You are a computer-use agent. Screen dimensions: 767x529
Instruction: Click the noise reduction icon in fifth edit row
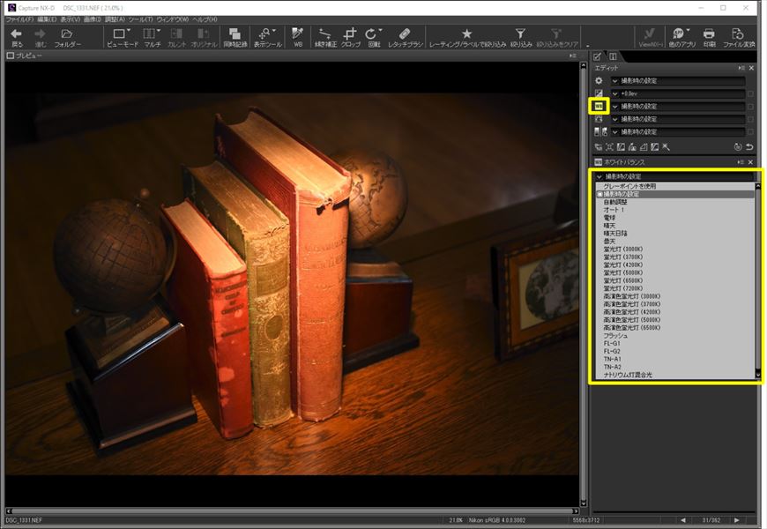[600, 131]
